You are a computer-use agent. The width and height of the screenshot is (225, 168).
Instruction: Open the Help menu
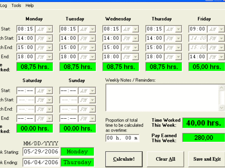click(29, 6)
